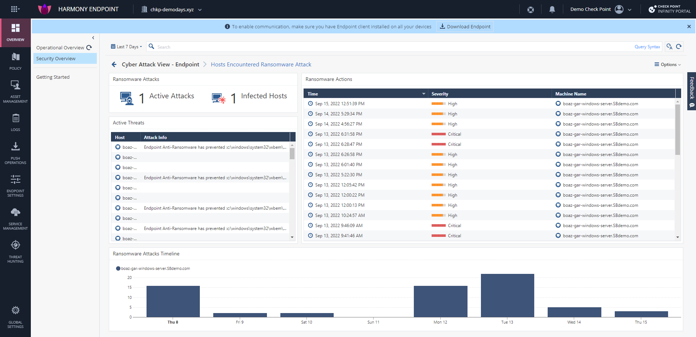Image resolution: width=696 pixels, height=337 pixels.
Task: Close the blue info banner
Action: click(689, 26)
